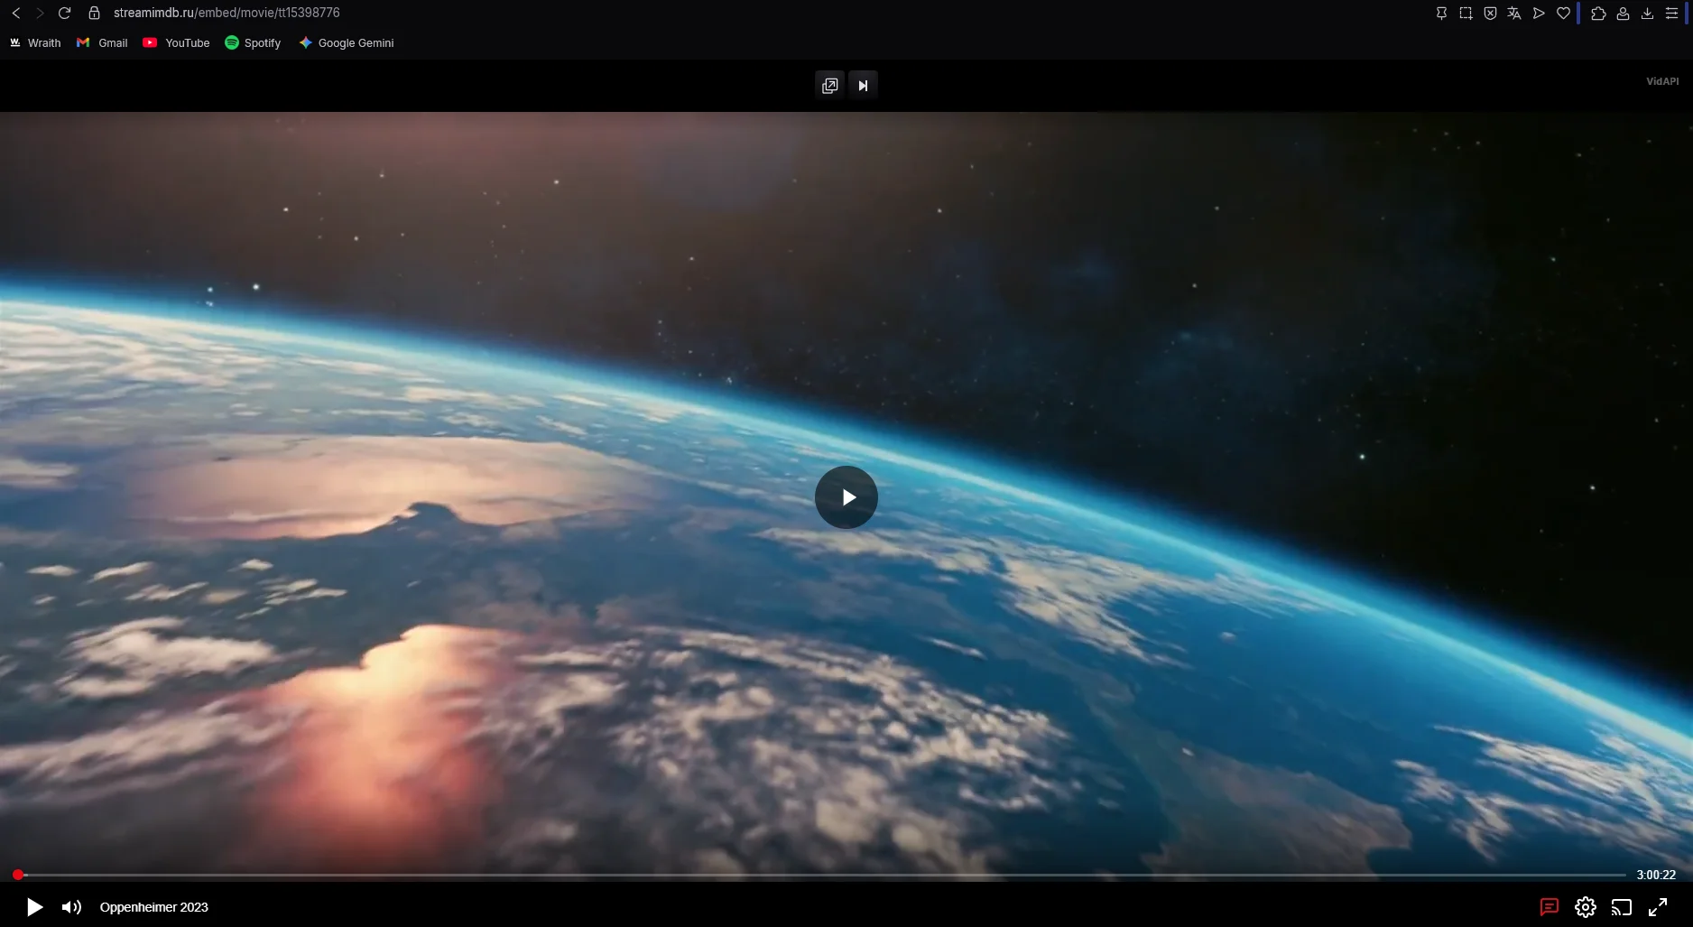1693x927 pixels.
Task: Click the VidAPI label
Action: pos(1662,81)
